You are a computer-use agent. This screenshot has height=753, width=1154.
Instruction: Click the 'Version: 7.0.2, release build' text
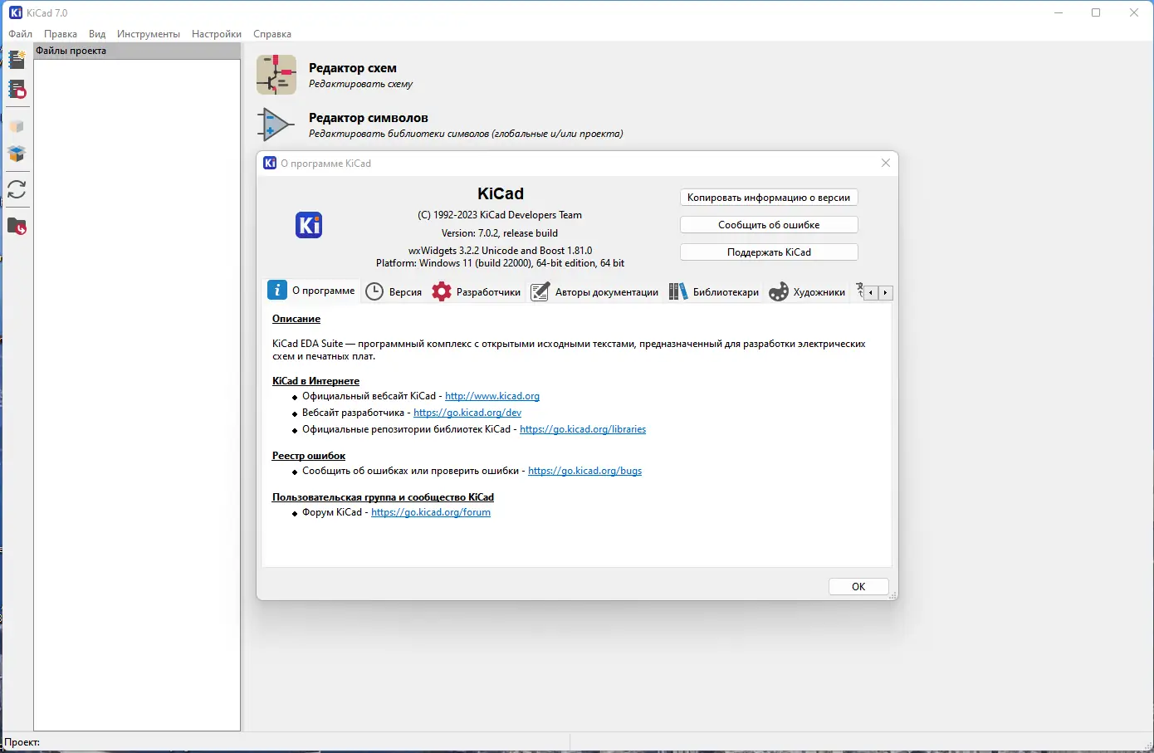point(500,233)
